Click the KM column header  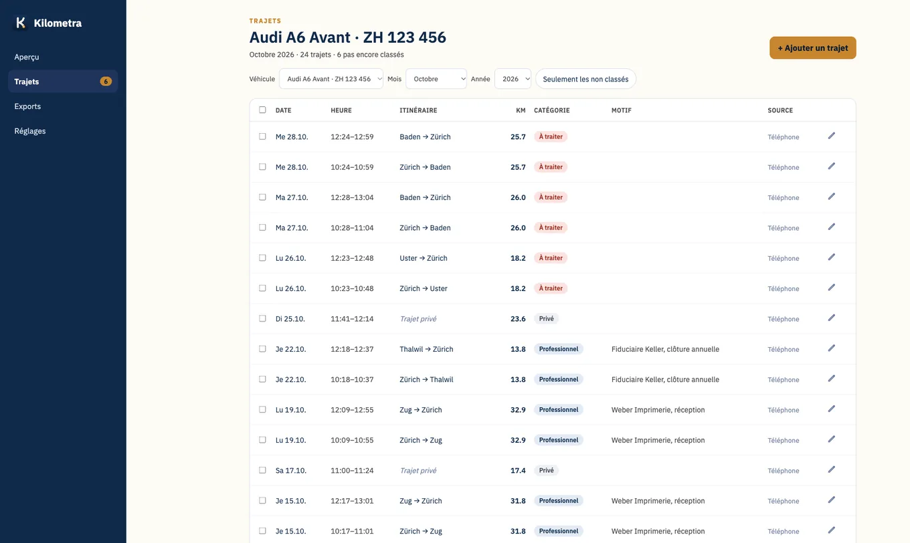(521, 110)
